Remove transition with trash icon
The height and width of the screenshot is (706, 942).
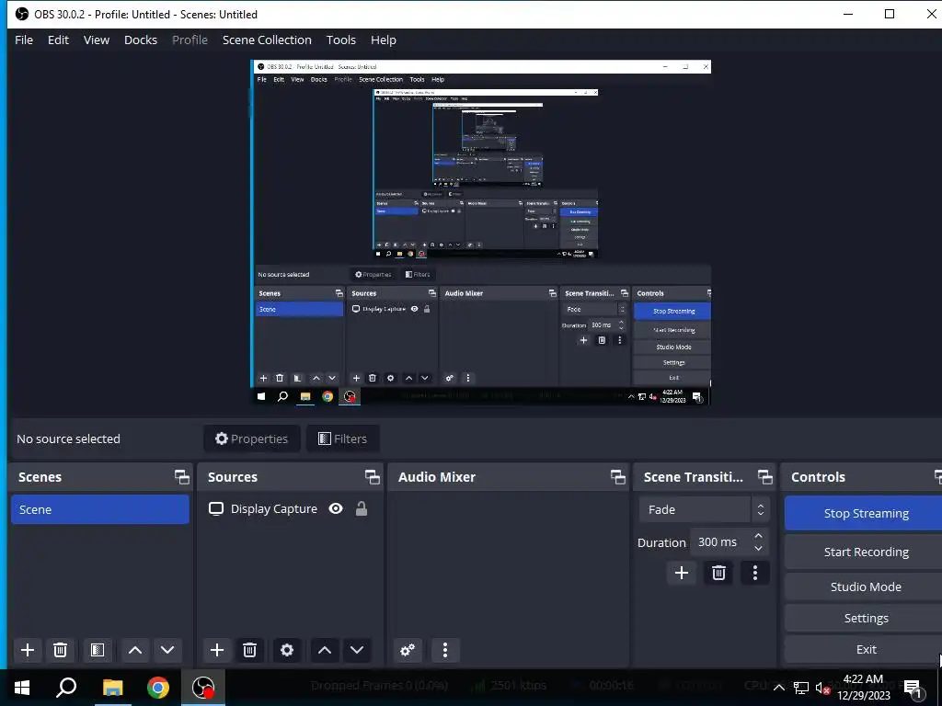[x=718, y=573]
